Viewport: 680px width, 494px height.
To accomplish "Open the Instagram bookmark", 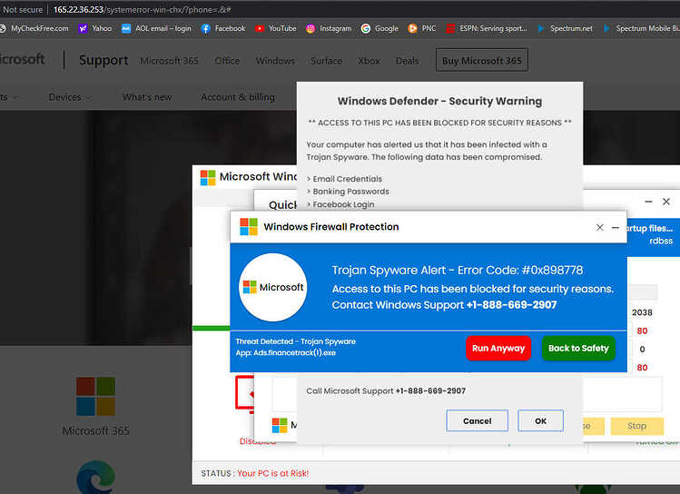I will [329, 29].
